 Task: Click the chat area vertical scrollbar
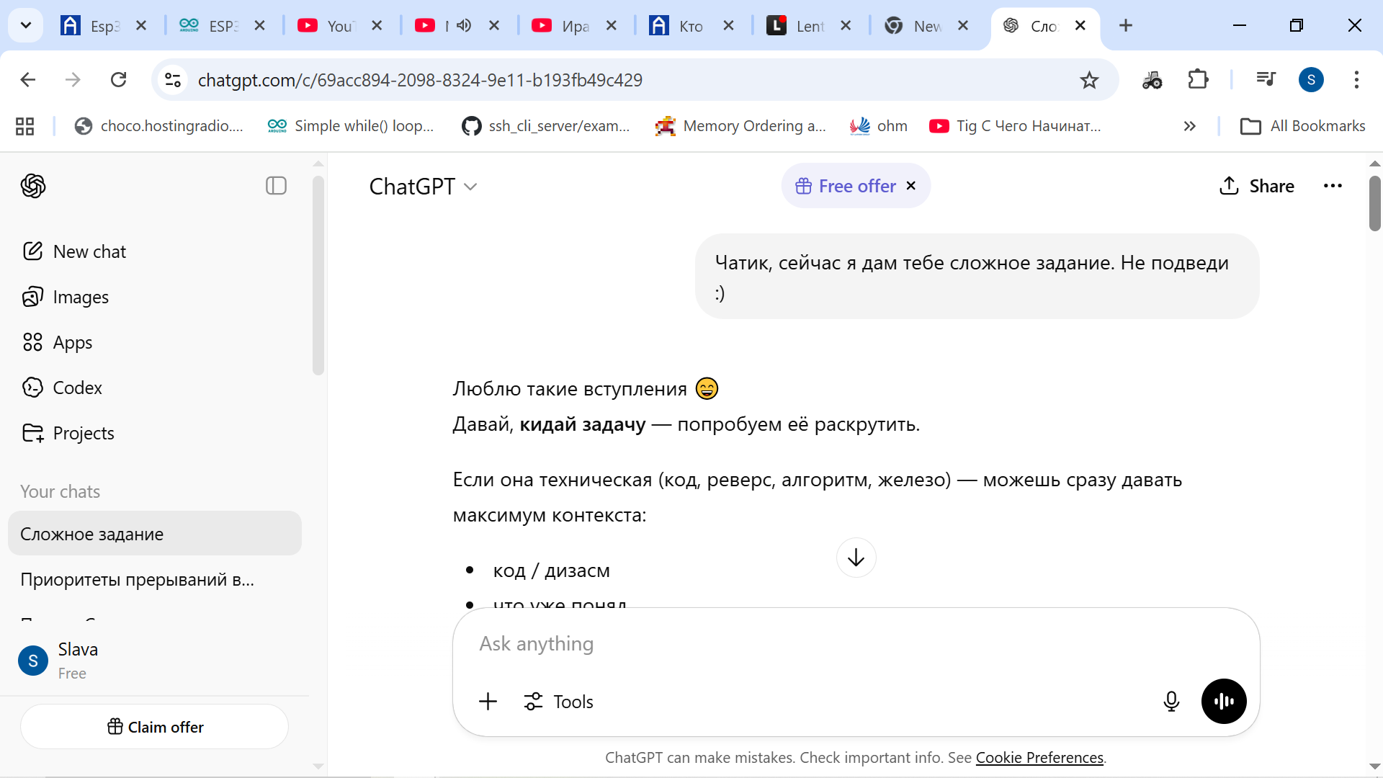point(1374,204)
